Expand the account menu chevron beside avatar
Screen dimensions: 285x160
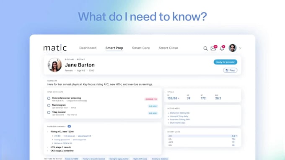(240, 48)
